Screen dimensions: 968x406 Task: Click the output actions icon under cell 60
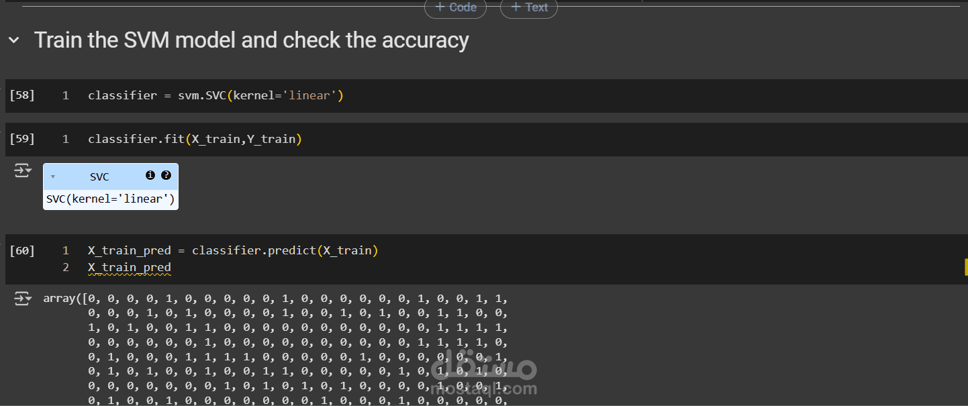pos(22,299)
